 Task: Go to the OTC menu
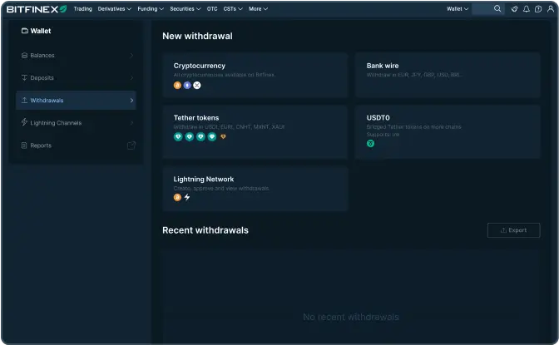pos(212,9)
